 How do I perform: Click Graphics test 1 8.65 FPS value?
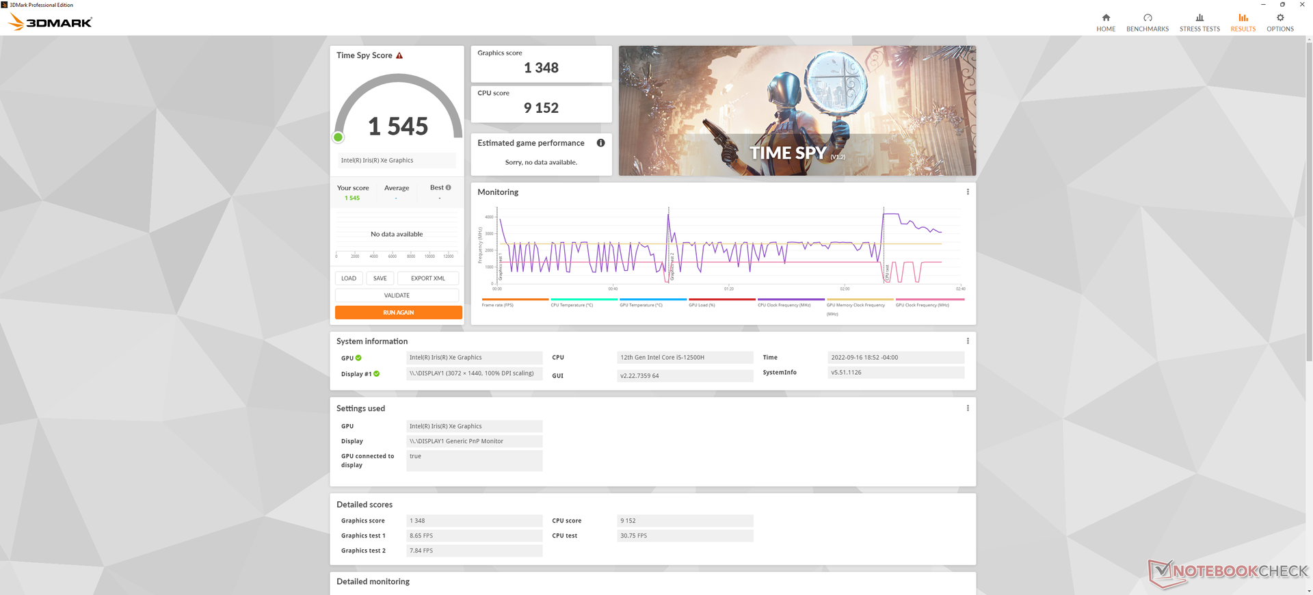(475, 535)
